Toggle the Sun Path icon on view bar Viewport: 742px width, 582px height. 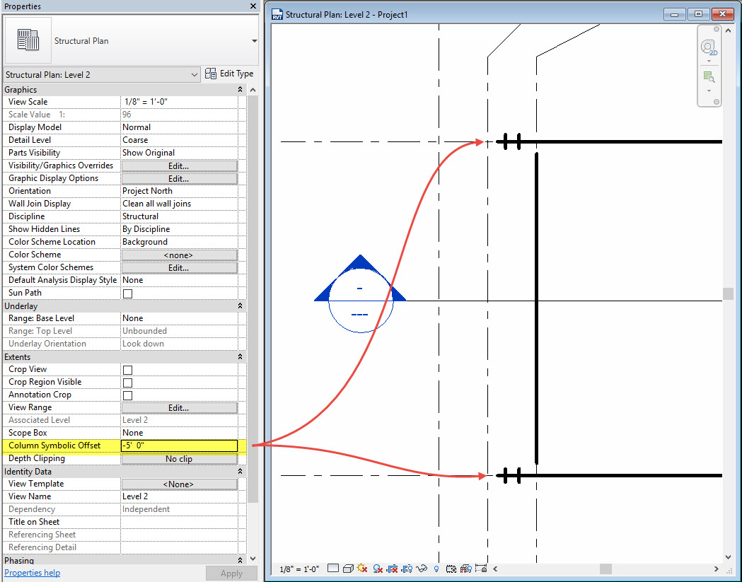(361, 568)
